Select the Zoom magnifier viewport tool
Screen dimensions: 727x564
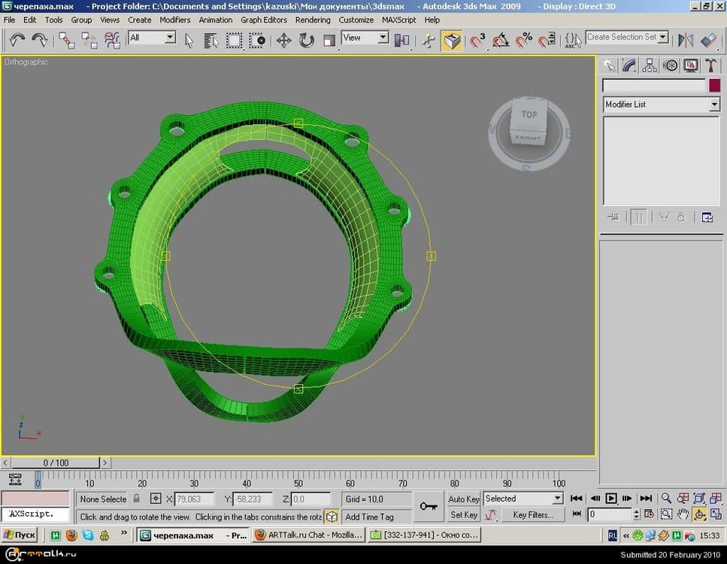666,499
